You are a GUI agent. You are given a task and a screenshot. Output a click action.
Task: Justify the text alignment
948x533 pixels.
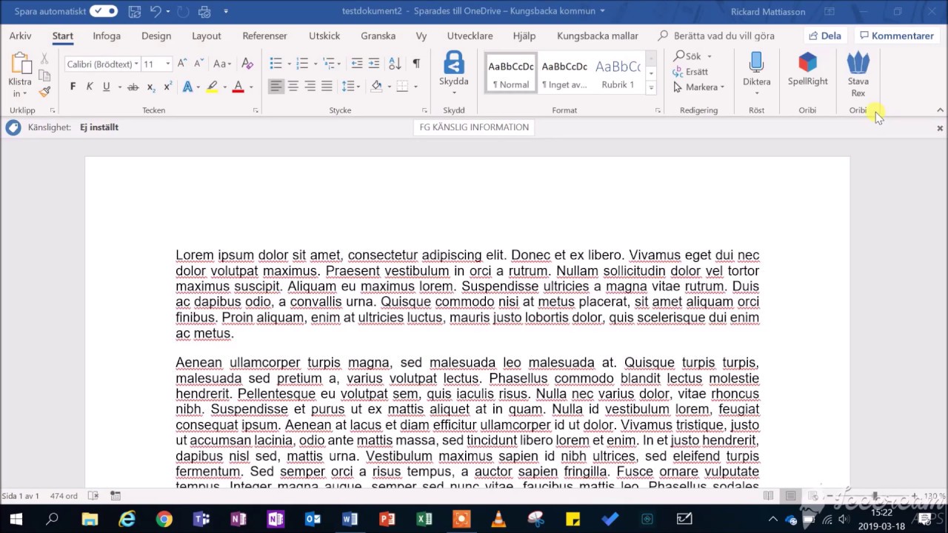tap(327, 87)
